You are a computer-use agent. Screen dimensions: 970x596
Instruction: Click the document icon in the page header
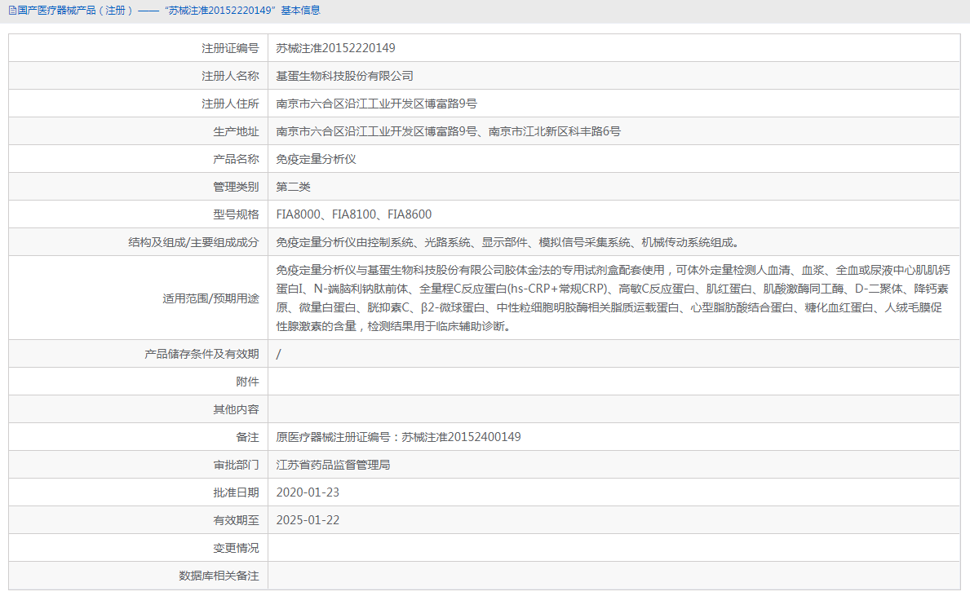coord(12,11)
